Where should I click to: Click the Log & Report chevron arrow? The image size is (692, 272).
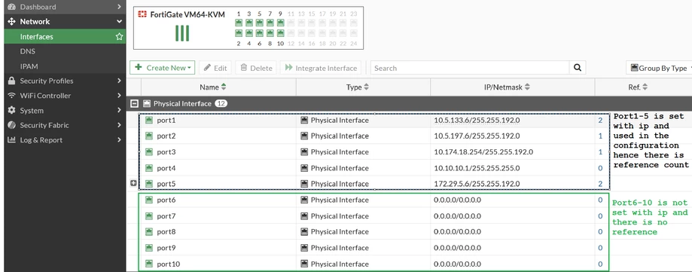pos(119,140)
